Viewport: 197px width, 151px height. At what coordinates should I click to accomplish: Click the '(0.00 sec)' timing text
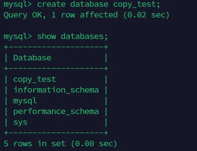click(94, 144)
